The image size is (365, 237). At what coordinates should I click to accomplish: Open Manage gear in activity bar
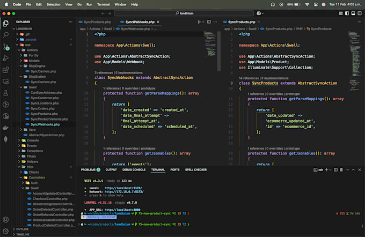pyautogui.click(x=5, y=231)
